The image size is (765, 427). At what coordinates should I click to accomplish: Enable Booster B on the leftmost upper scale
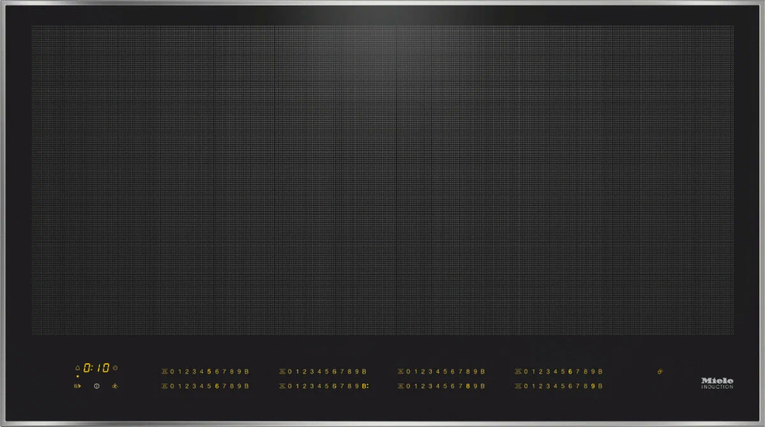click(246, 372)
